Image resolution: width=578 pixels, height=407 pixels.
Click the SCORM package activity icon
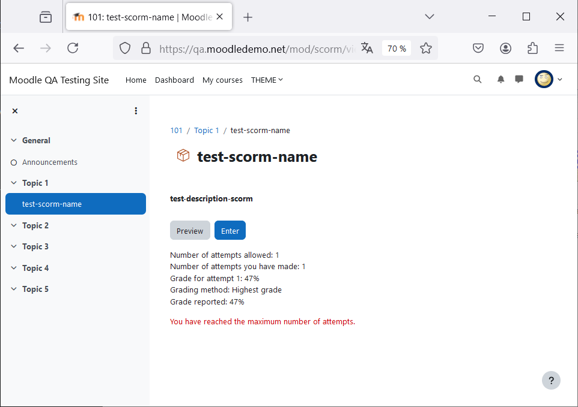click(183, 155)
